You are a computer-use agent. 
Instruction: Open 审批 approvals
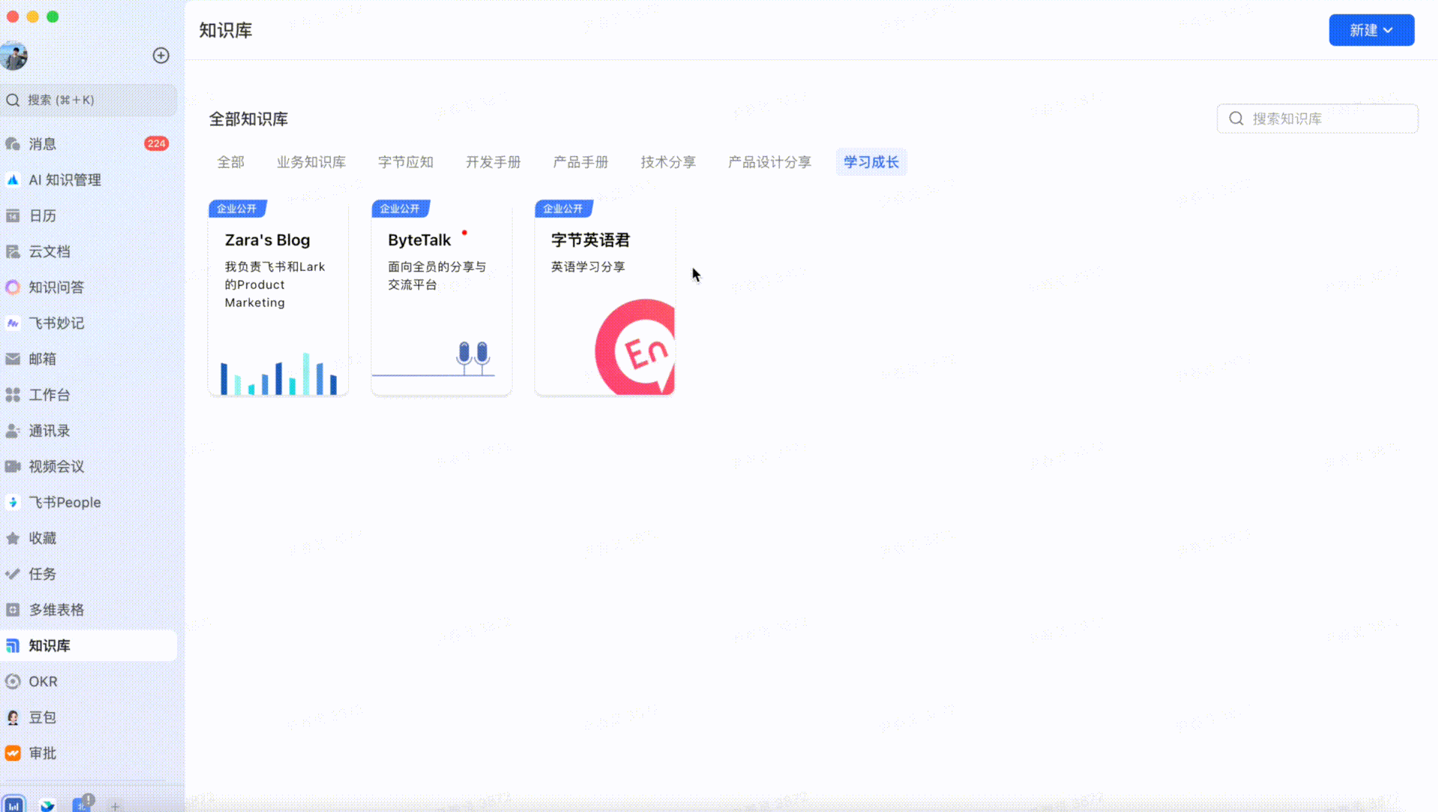point(89,753)
